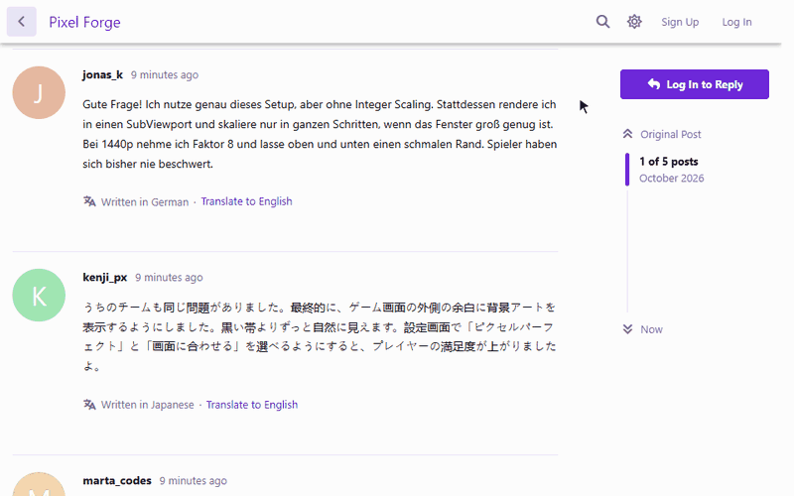Image resolution: width=794 pixels, height=496 pixels.
Task: Open jonas_k's avatar
Action: click(x=39, y=92)
